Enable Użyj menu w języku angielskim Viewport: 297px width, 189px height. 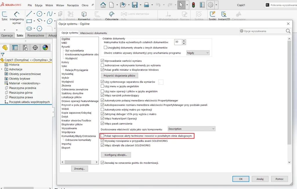102,86
